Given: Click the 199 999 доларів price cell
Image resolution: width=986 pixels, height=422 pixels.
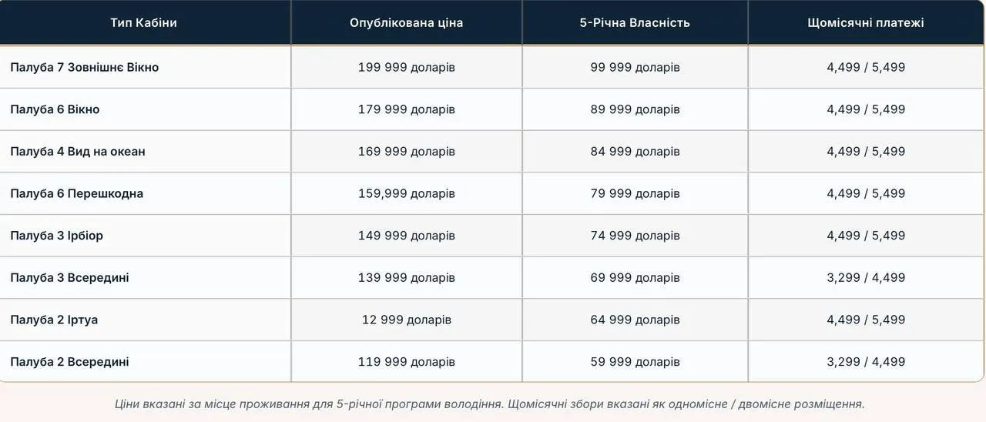Looking at the screenshot, I should tap(406, 67).
